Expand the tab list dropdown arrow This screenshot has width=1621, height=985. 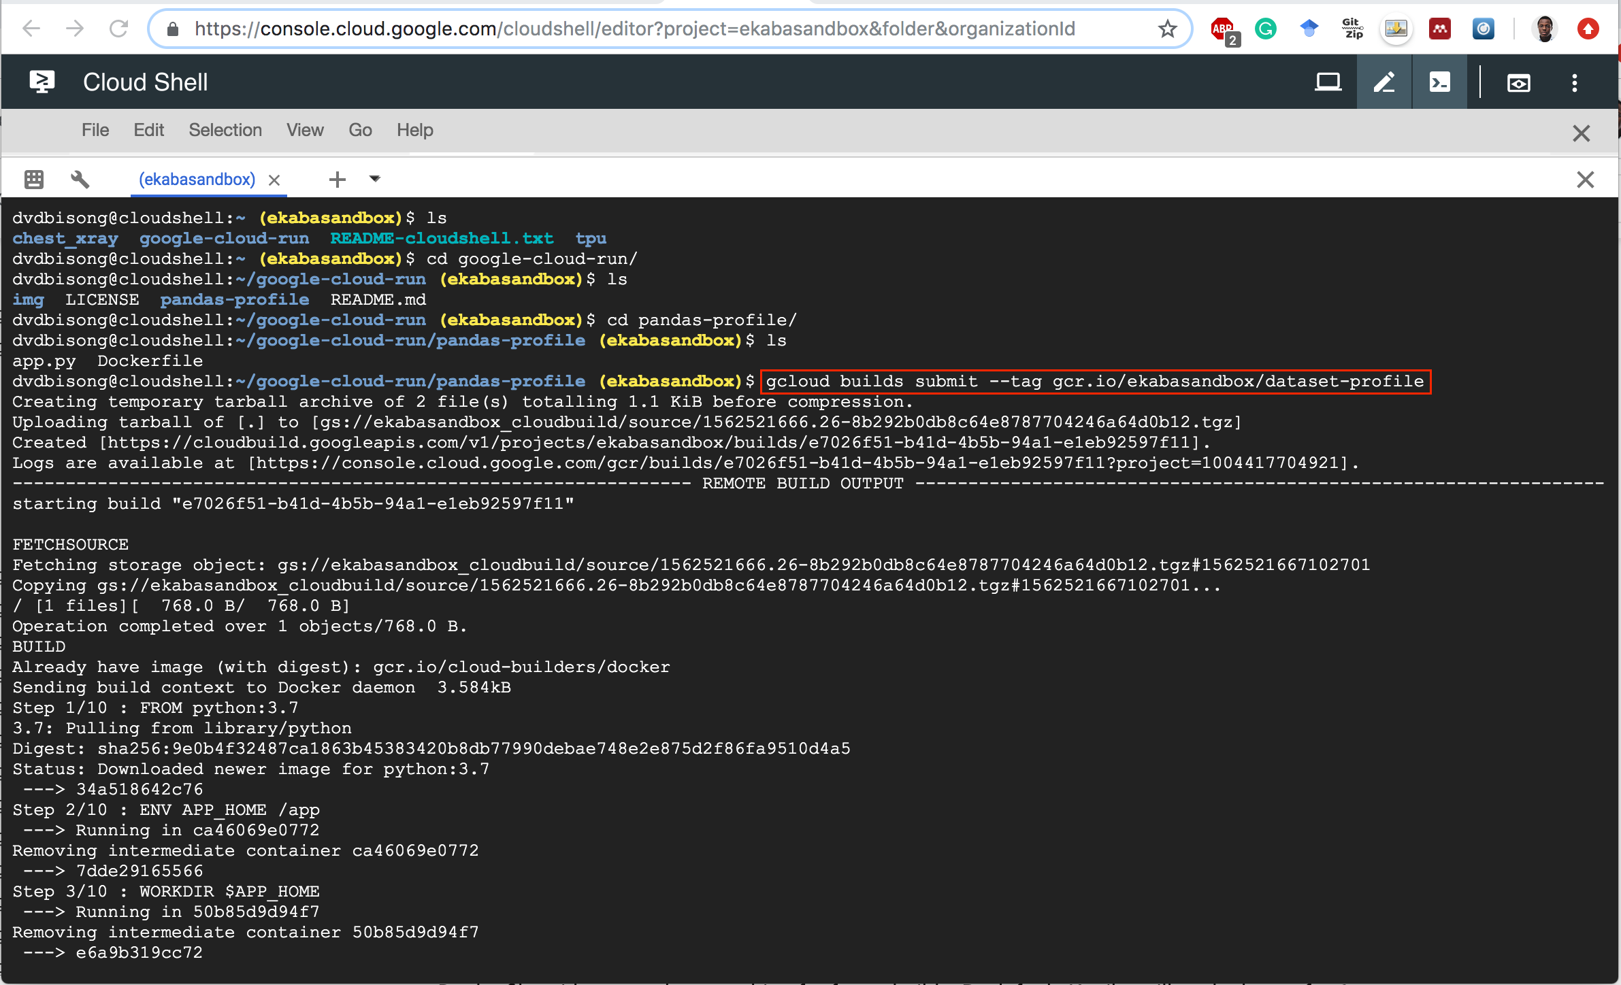click(374, 179)
